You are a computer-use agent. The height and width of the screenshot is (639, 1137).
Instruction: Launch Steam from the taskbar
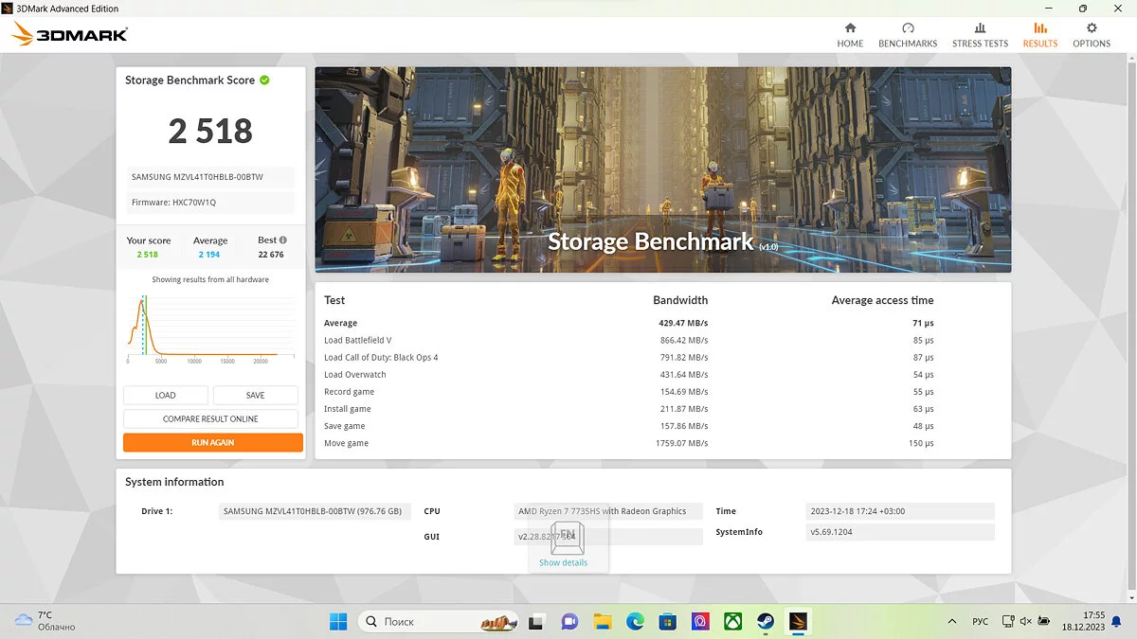coord(764,622)
